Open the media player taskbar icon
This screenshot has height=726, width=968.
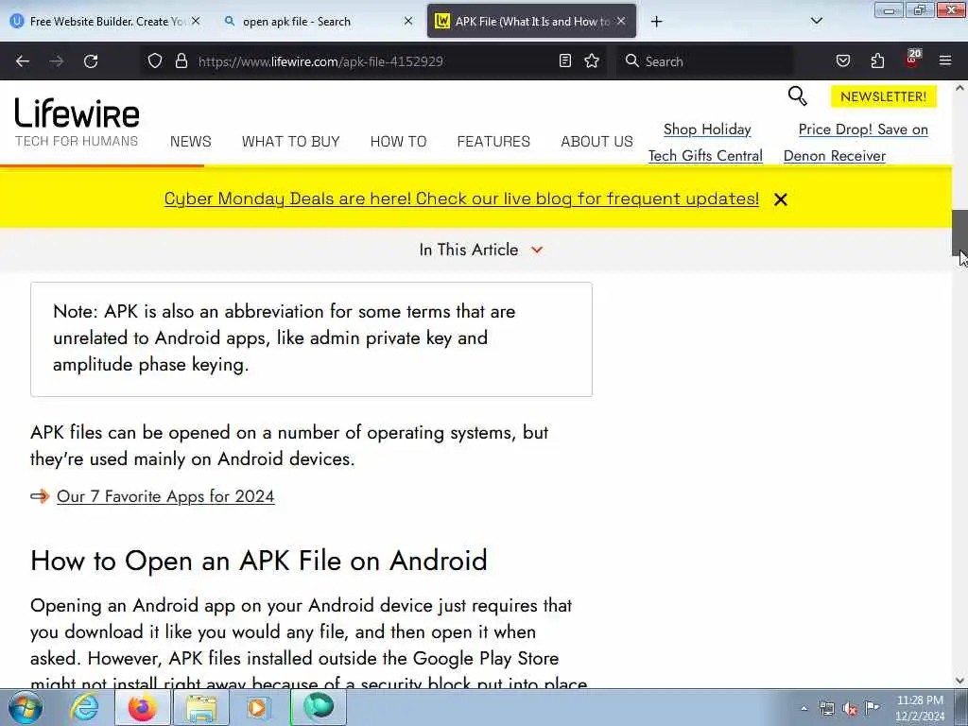pyautogui.click(x=257, y=707)
